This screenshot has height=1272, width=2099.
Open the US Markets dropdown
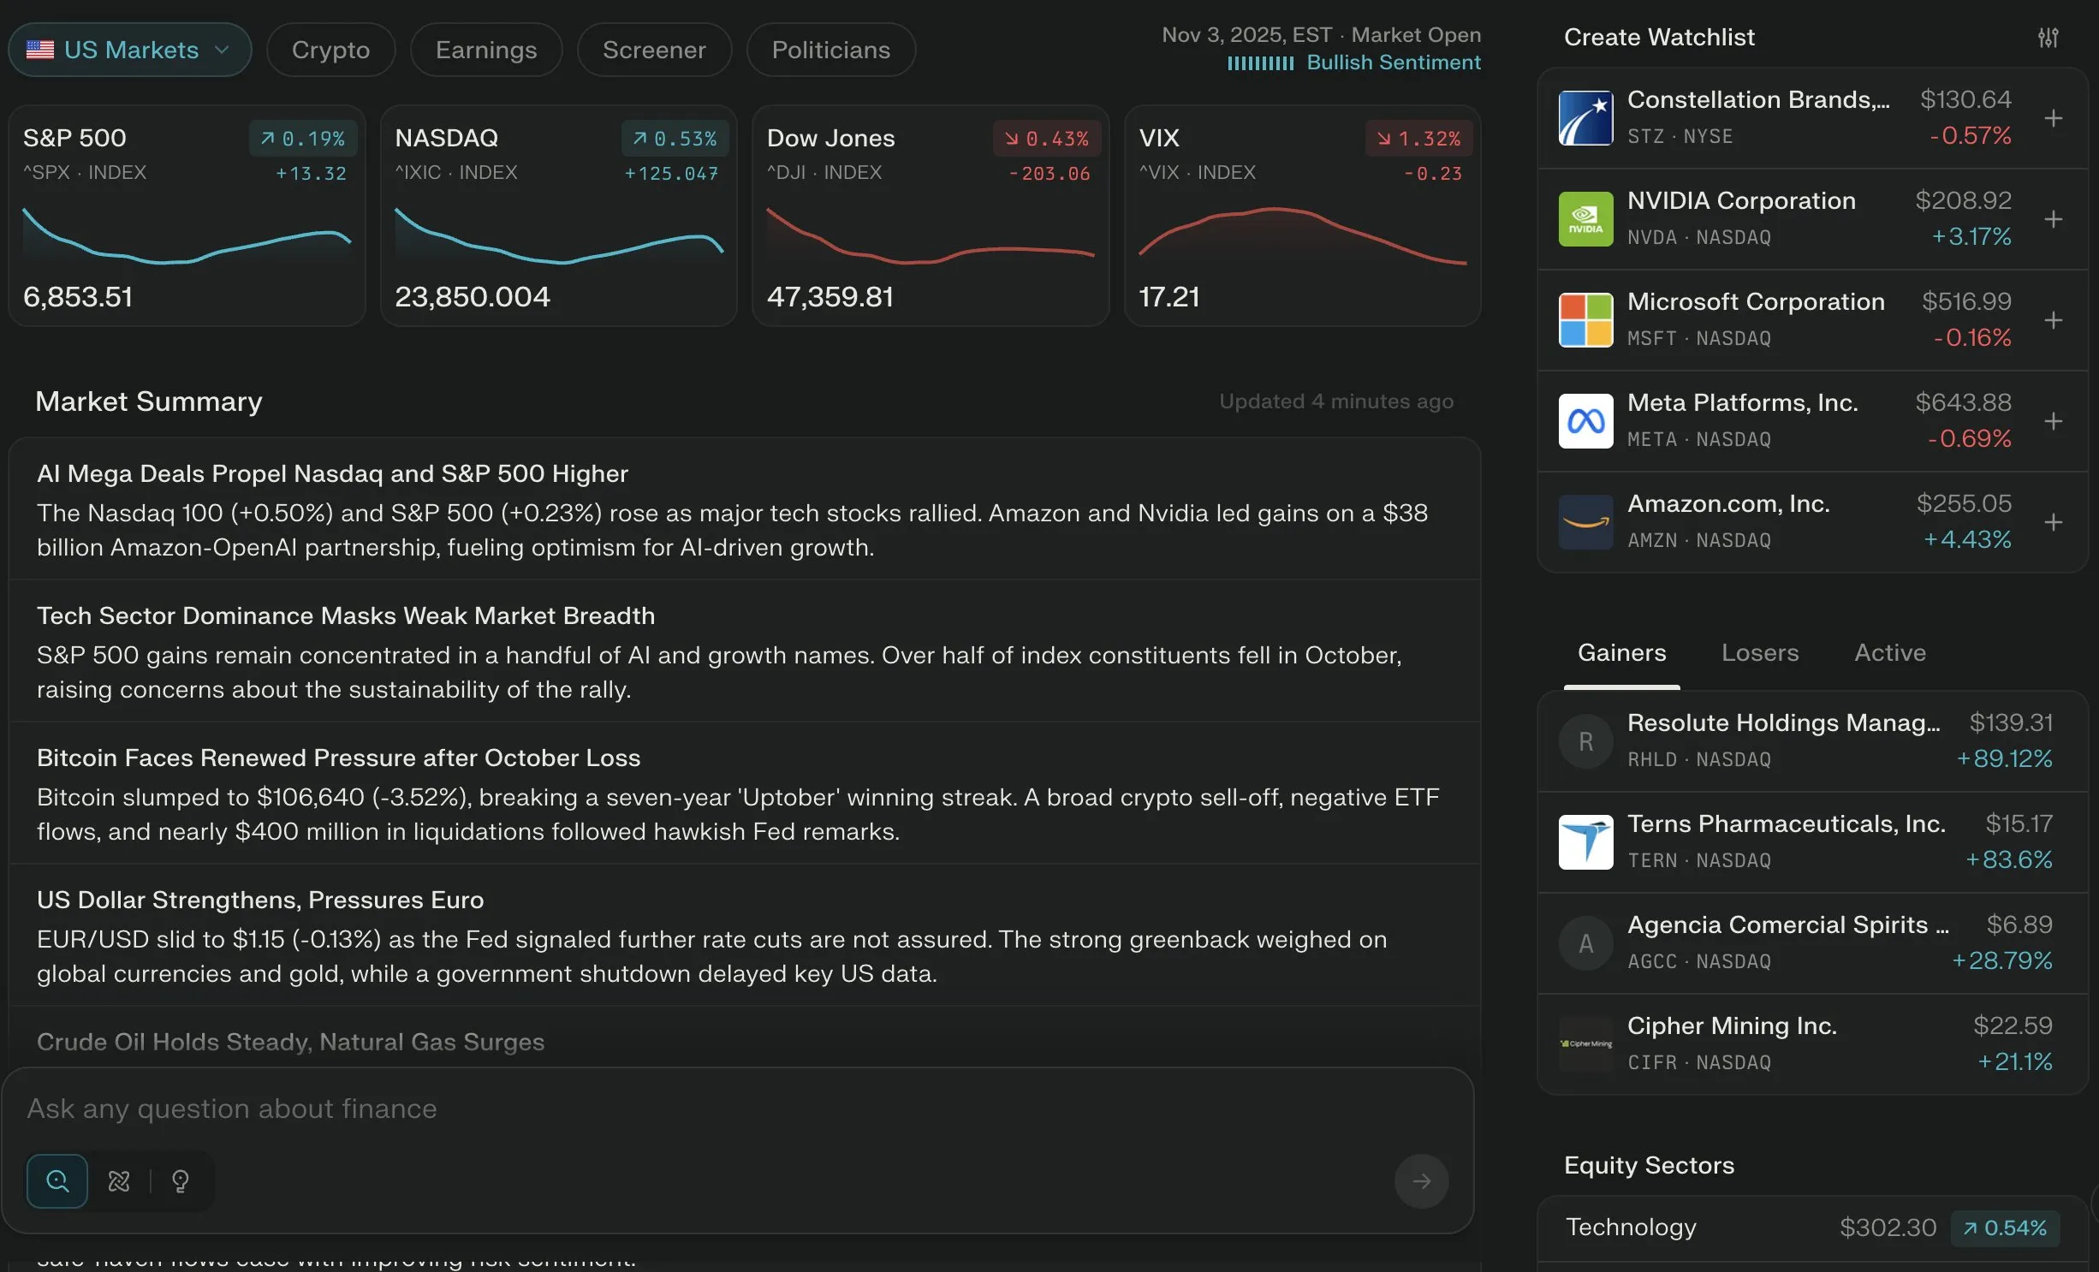click(130, 50)
